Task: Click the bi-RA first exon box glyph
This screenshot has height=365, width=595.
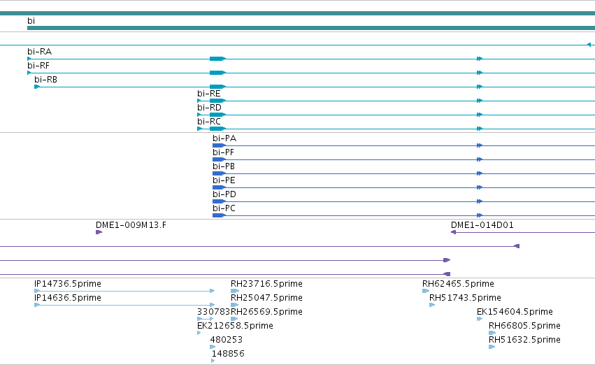Action: pos(29,59)
